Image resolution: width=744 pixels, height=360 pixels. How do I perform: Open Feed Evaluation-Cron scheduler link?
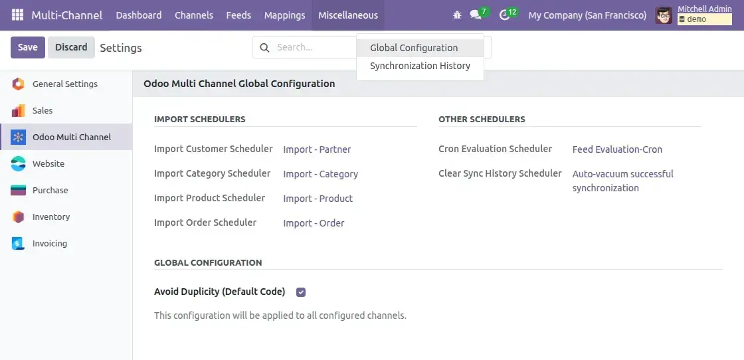click(x=617, y=149)
